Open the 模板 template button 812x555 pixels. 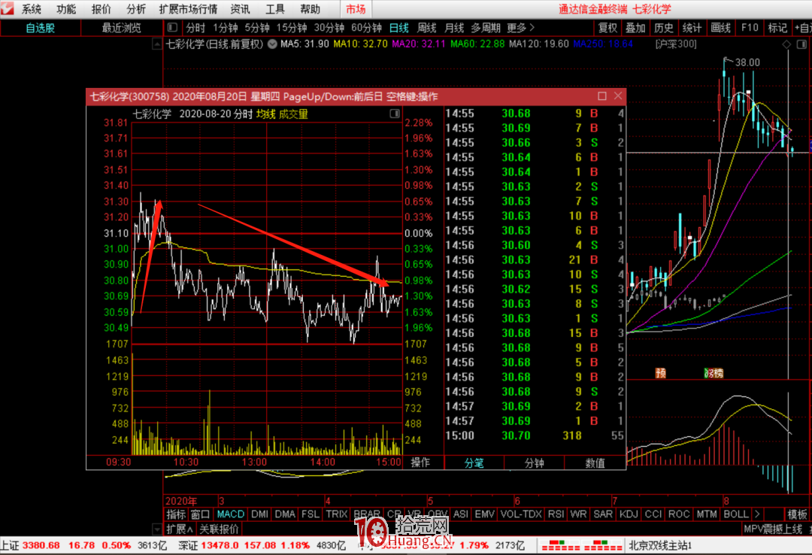point(798,514)
